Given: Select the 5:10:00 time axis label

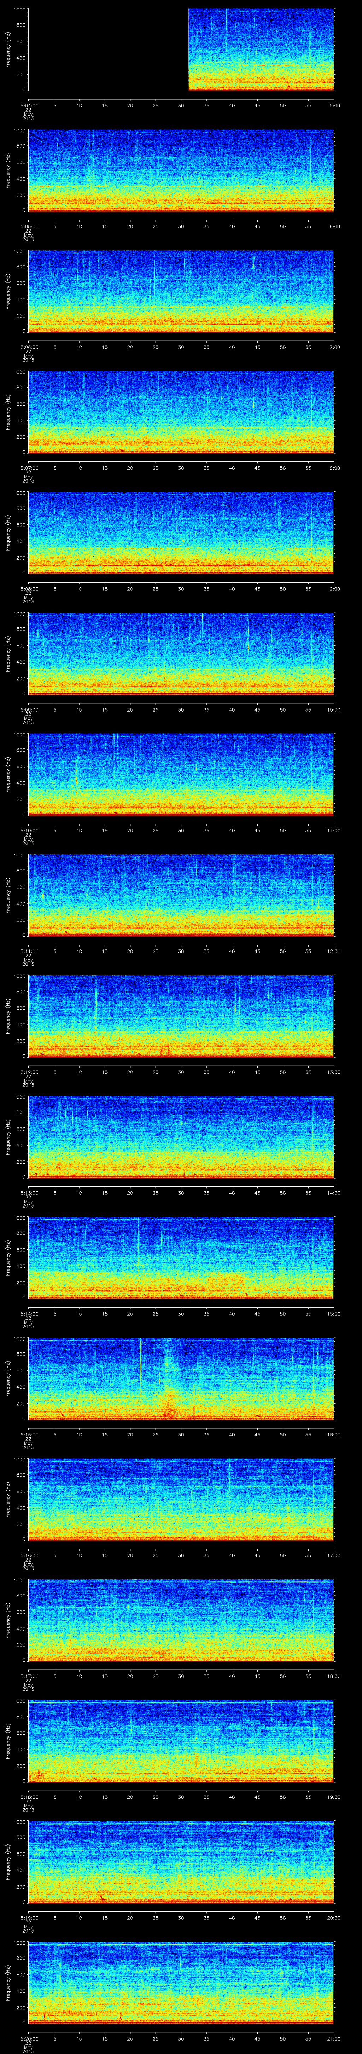Looking at the screenshot, I should click(x=29, y=830).
